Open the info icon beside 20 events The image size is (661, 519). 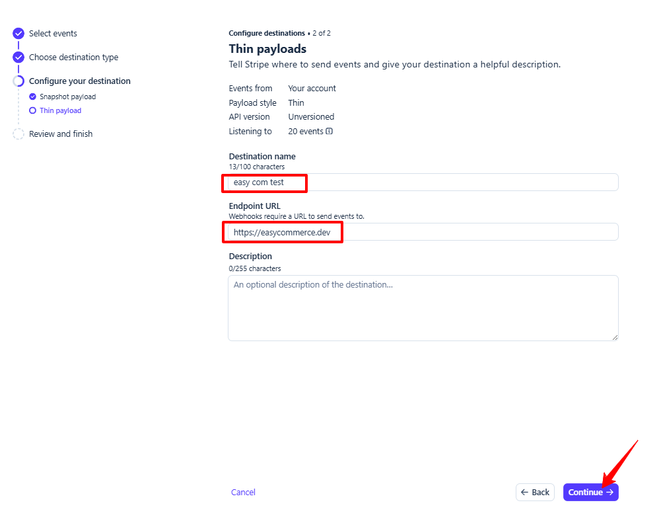pos(330,131)
